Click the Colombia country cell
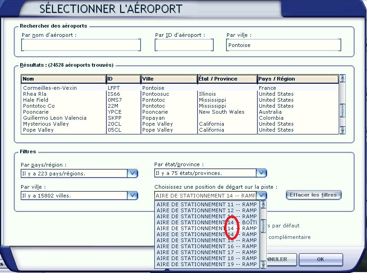Image resolution: width=367 pixels, height=273 pixels. (x=271, y=118)
